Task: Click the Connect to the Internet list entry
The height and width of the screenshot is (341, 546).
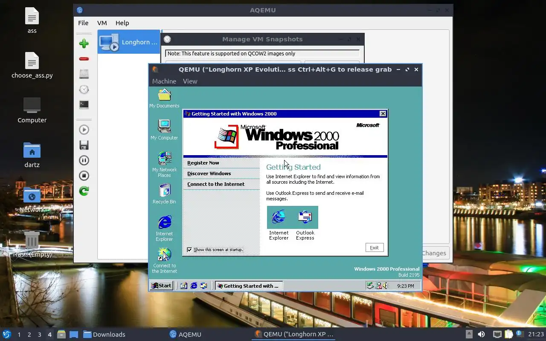Action: [216, 184]
